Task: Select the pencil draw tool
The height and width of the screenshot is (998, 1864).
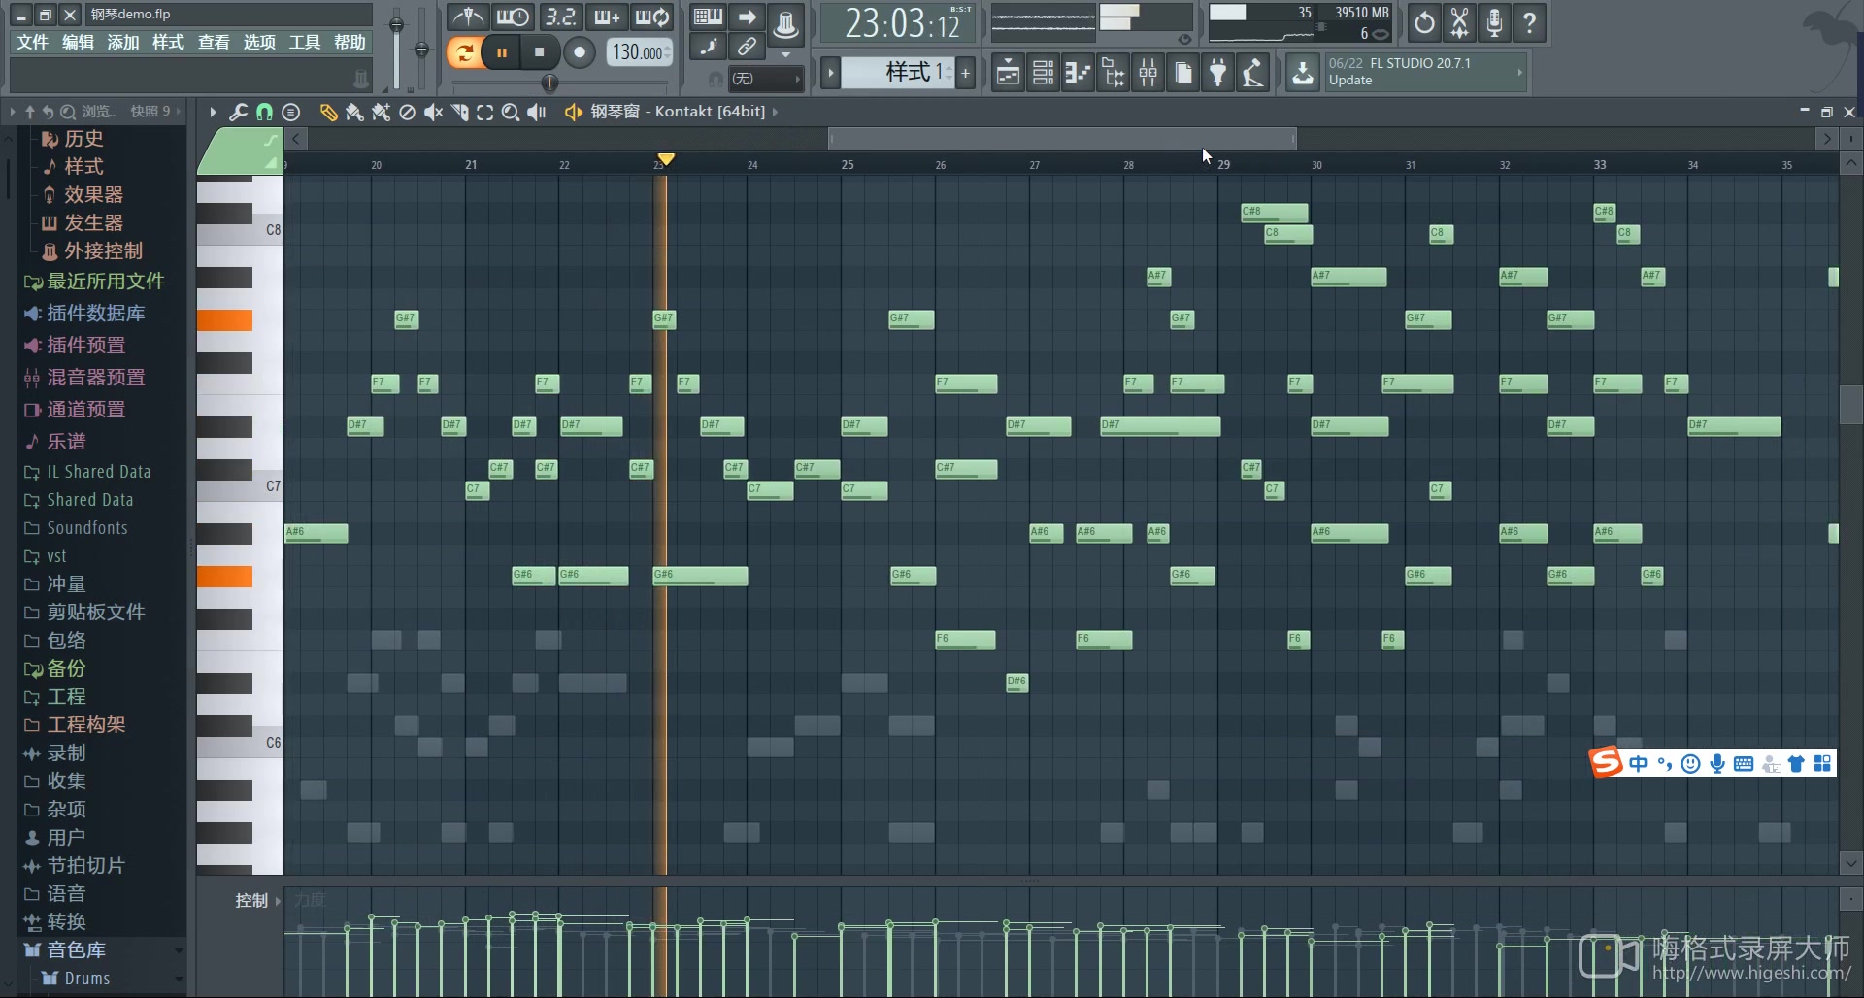Action: [328, 113]
